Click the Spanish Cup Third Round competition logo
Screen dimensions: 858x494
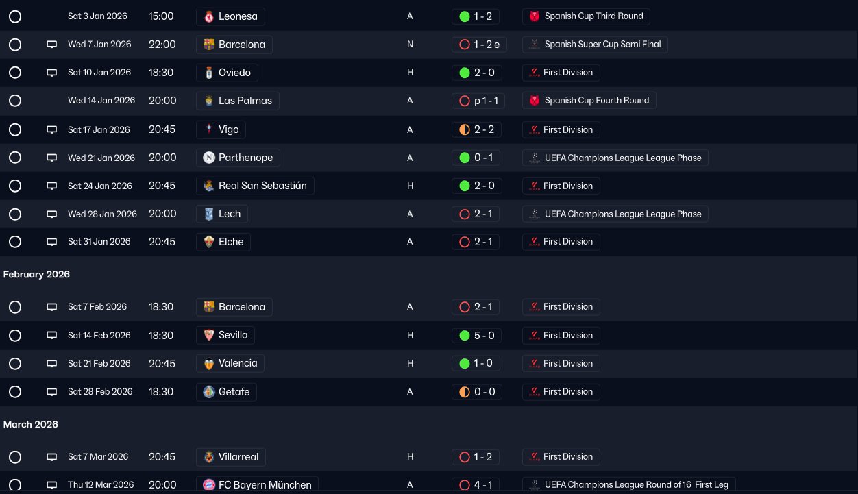(535, 16)
